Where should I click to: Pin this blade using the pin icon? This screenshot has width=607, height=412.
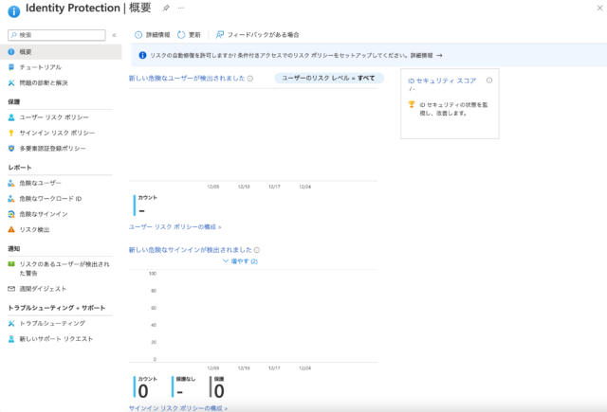point(166,9)
